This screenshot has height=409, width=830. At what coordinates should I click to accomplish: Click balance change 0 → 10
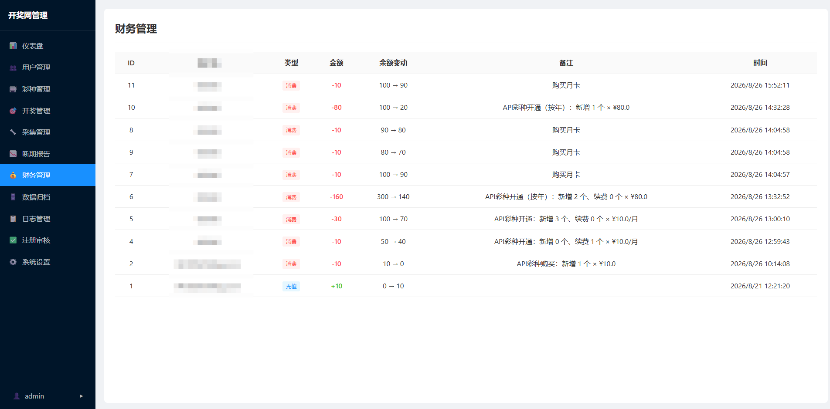(x=393, y=286)
